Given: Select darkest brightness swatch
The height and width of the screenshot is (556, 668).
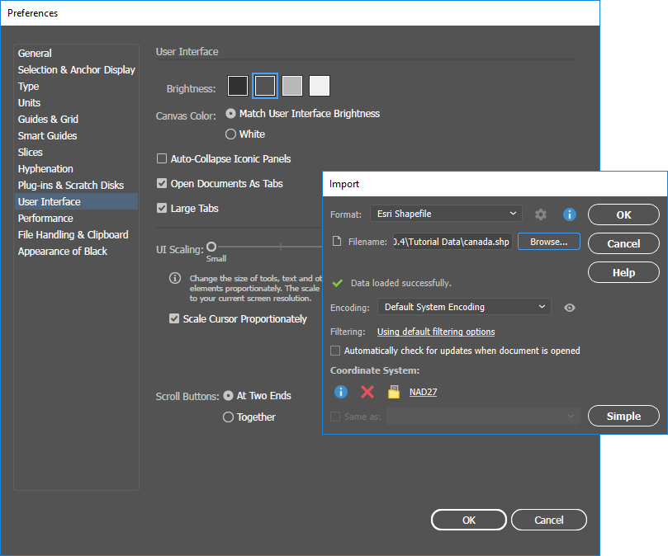Looking at the screenshot, I should tap(238, 86).
